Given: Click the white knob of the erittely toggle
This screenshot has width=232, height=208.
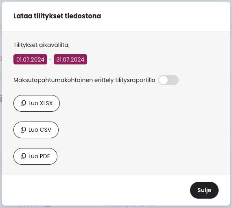Looking at the screenshot, I should [163, 80].
